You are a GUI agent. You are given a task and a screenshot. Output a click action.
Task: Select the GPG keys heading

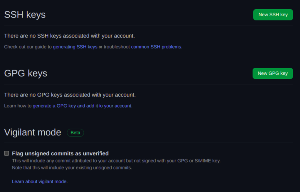pos(26,73)
